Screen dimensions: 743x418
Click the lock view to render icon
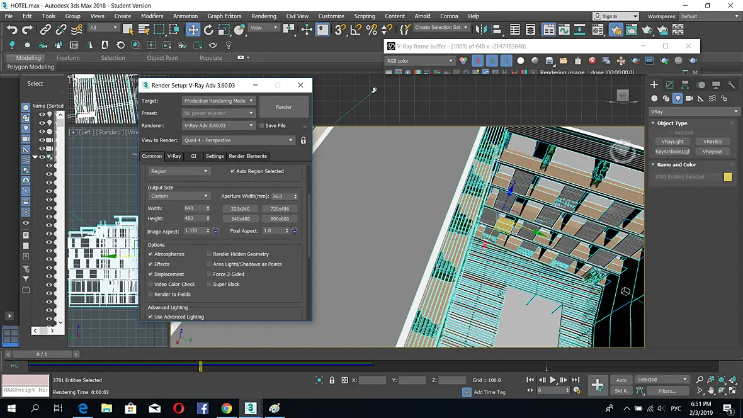point(303,140)
